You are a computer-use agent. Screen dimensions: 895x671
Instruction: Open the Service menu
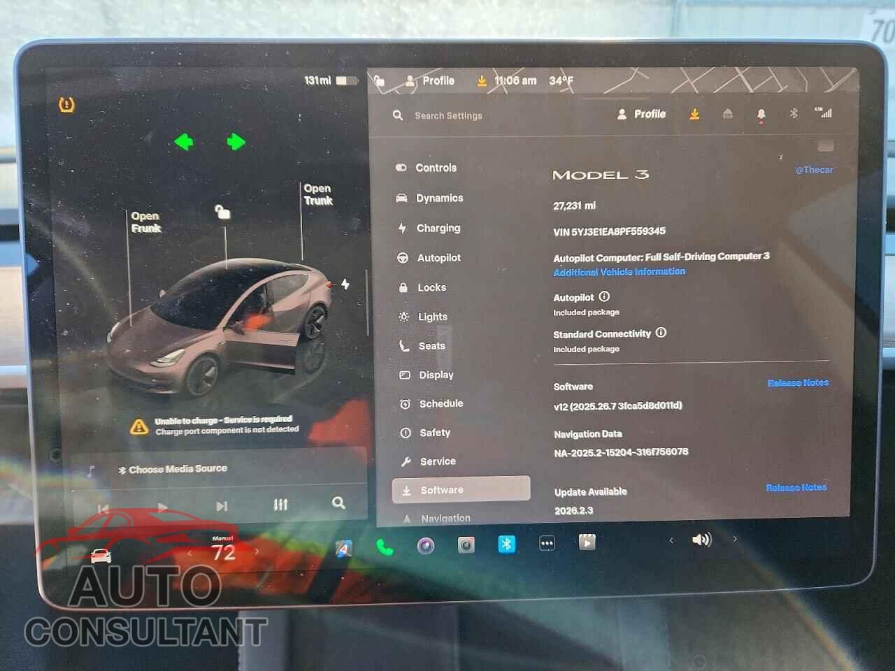point(428,461)
